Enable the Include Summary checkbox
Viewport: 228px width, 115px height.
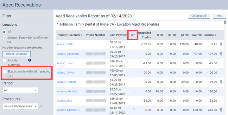(4, 61)
